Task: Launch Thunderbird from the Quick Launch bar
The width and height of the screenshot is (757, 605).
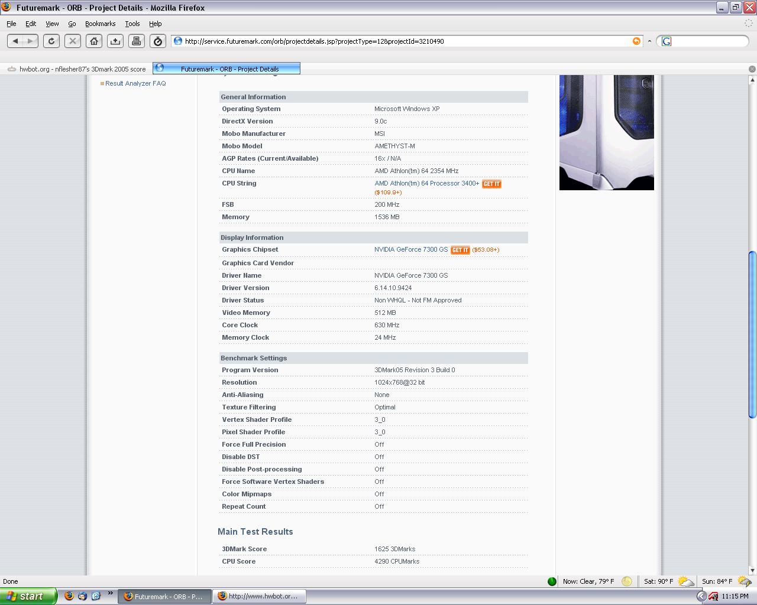Action: click(x=82, y=596)
